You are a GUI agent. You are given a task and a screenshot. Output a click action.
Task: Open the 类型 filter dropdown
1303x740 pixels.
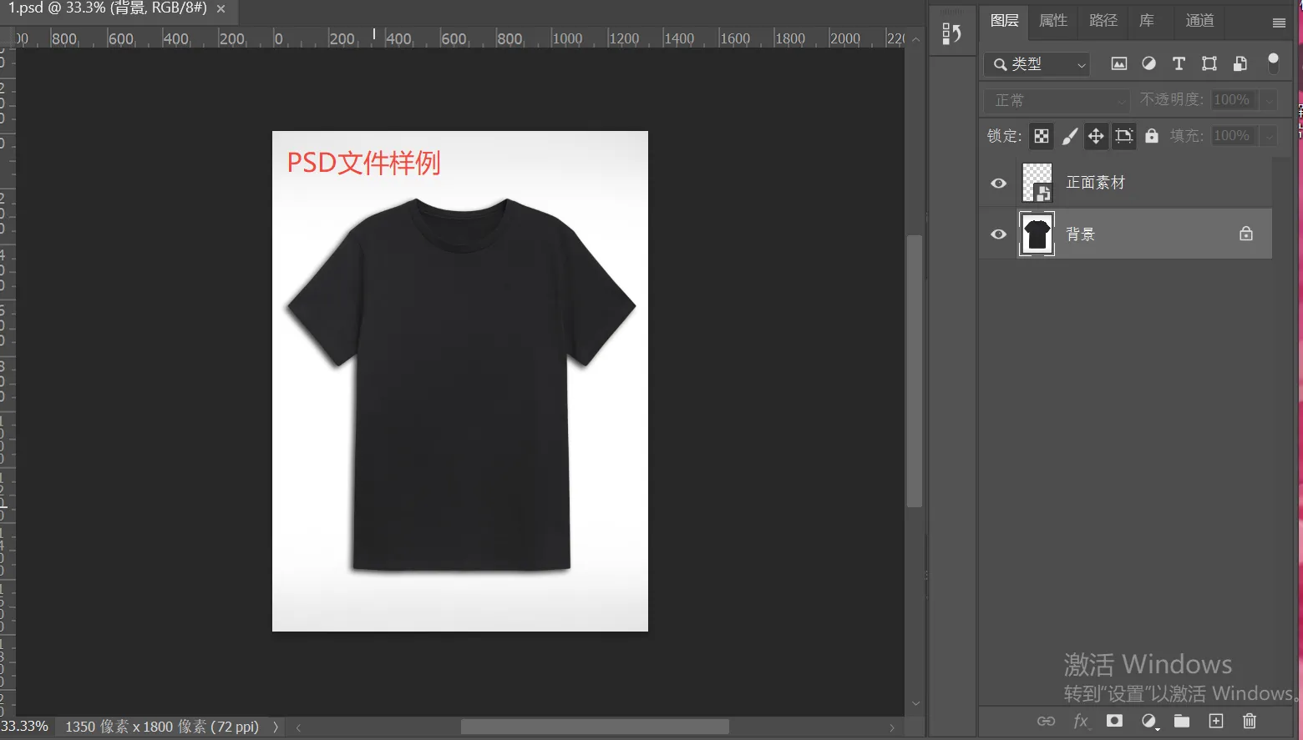click(1037, 64)
